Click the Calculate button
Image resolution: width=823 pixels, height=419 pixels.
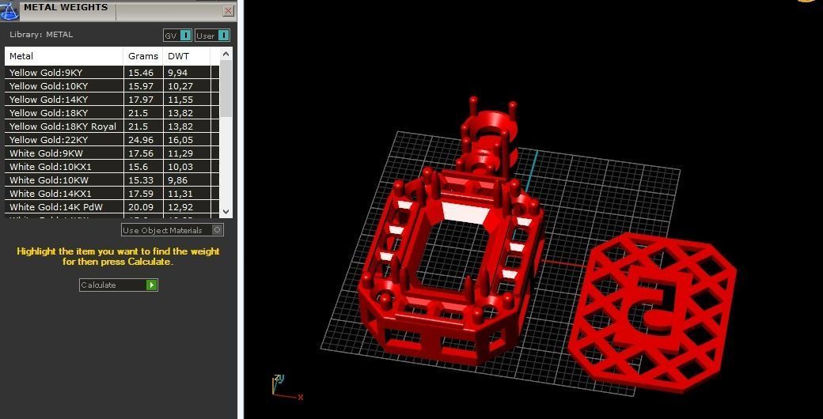119,285
